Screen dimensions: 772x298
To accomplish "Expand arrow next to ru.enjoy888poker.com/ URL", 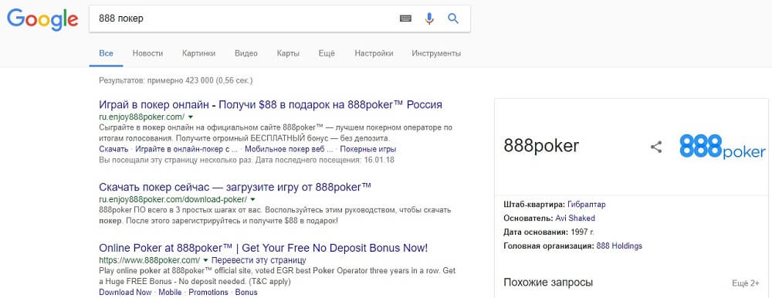I will pyautogui.click(x=191, y=117).
